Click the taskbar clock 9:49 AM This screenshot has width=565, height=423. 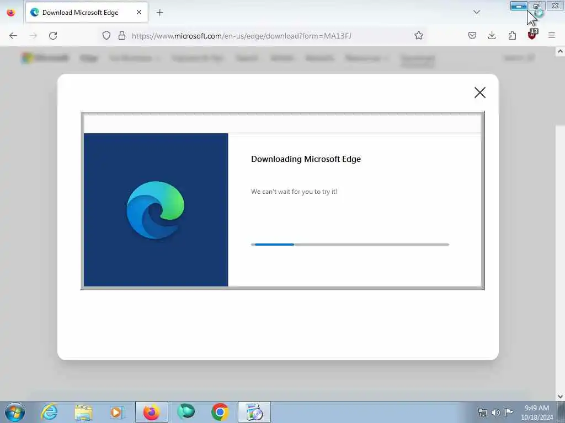[x=537, y=412]
